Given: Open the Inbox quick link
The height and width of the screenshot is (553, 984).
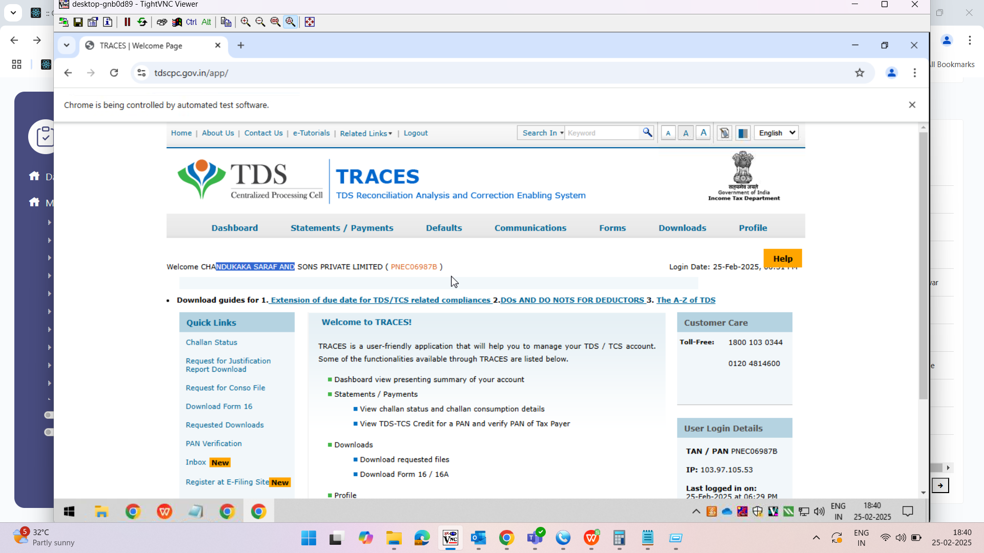Looking at the screenshot, I should (196, 462).
